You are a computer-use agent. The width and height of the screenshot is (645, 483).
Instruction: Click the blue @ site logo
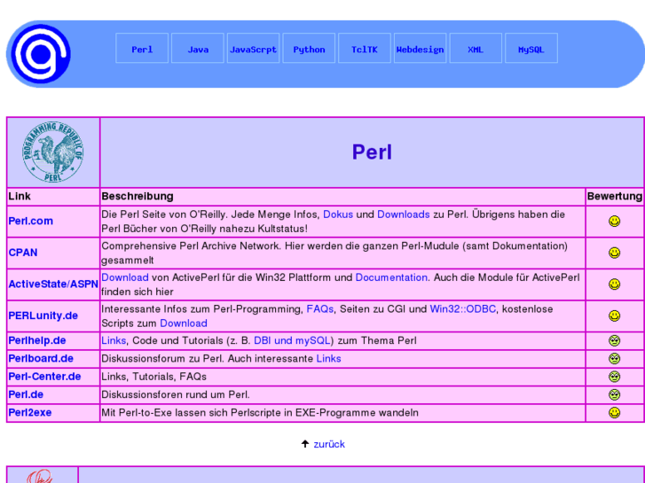(x=40, y=54)
